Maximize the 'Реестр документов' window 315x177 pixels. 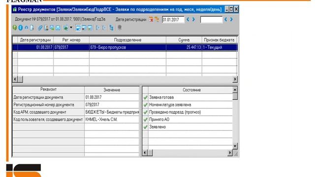231,9
